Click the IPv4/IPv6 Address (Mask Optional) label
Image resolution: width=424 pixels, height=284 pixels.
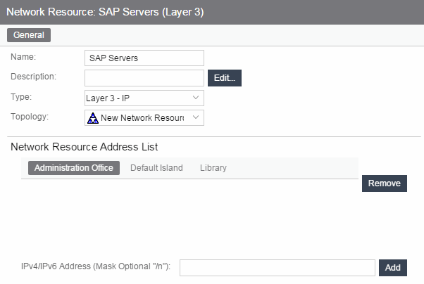click(x=96, y=266)
